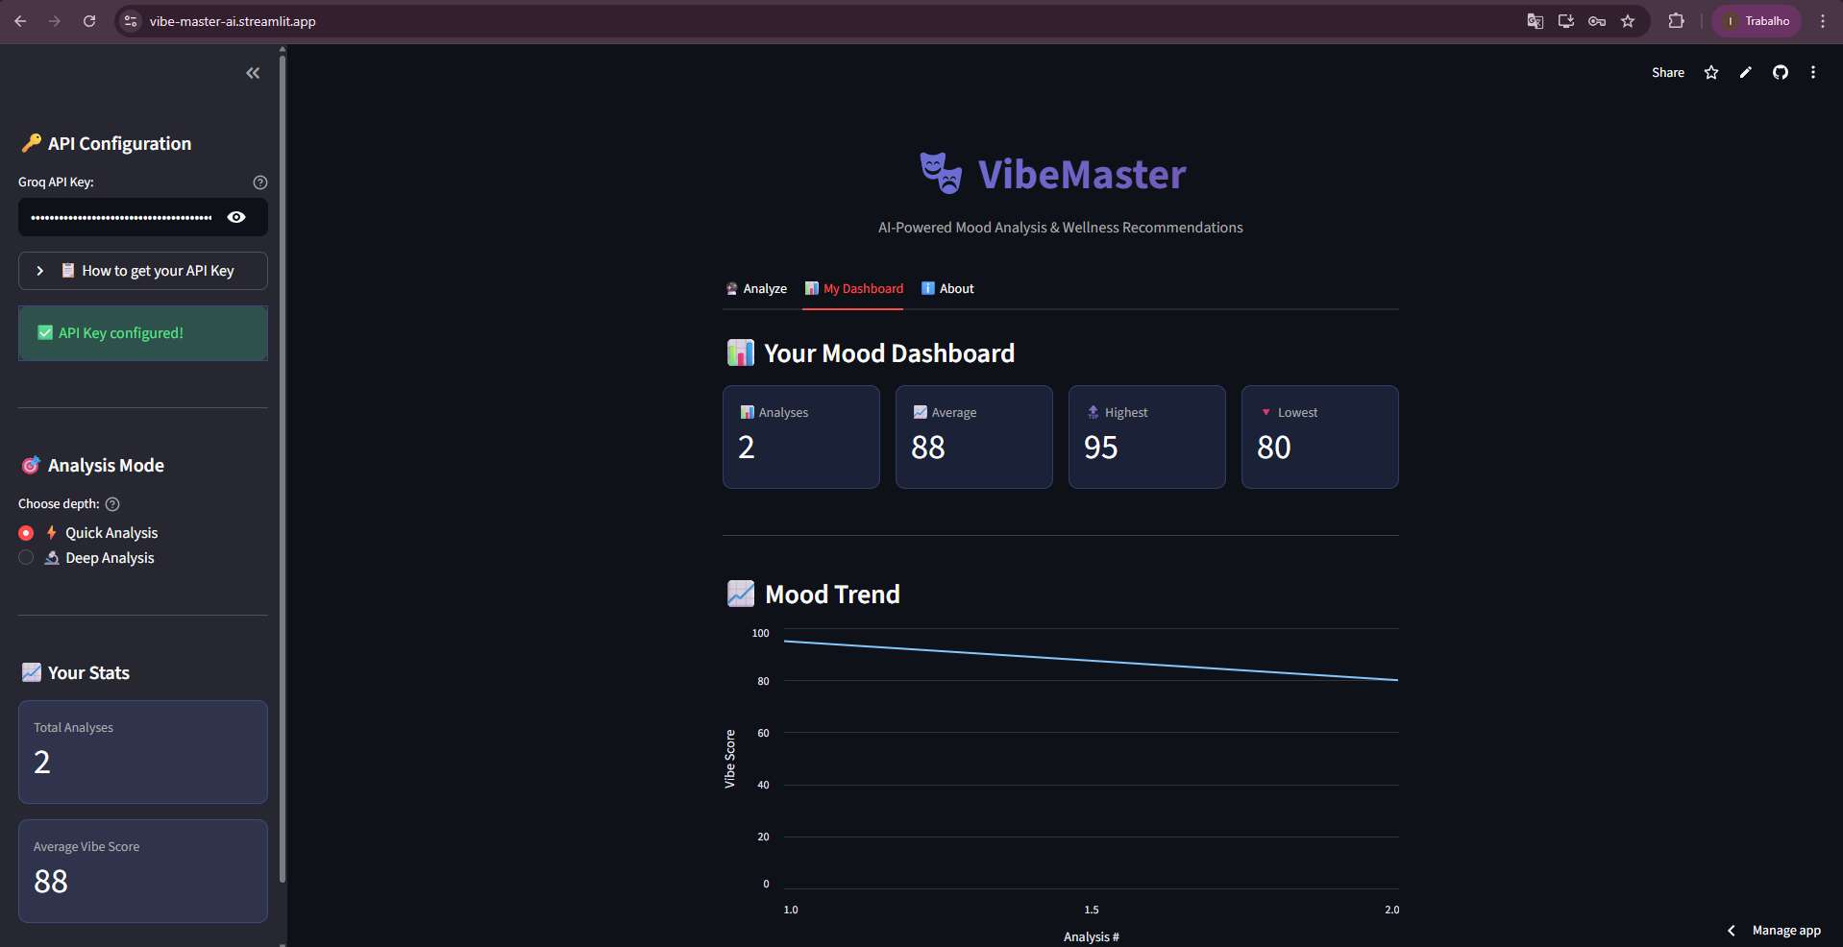Open browser extensions puzzle icon

pyautogui.click(x=1677, y=21)
